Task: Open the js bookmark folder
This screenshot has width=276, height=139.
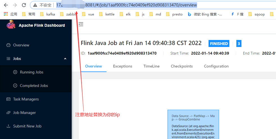Action: [140, 14]
